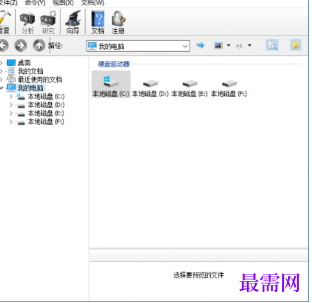Click the view mode picture icon
Screen dimensions: 312x303
219,45
